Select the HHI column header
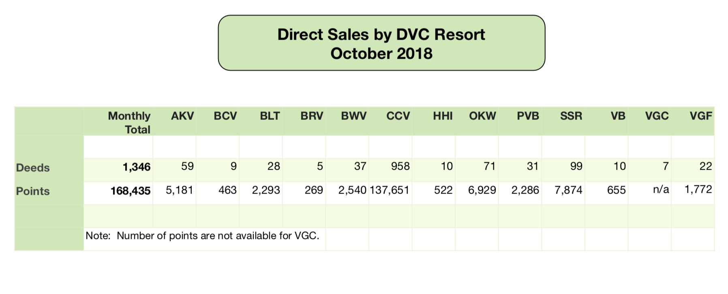This screenshot has height=294, width=728. [x=442, y=116]
